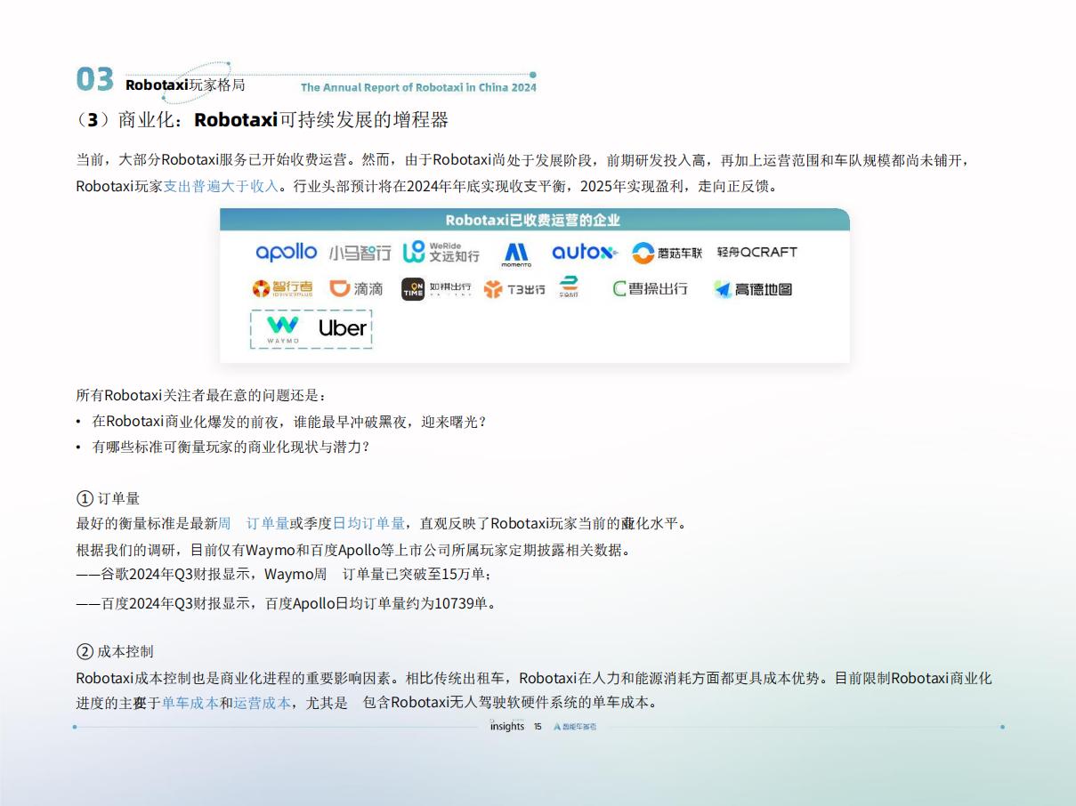Screen dimensions: 1076x806
Task: Click The Annual Report of Robotaxi in China 2024
Action: (418, 87)
